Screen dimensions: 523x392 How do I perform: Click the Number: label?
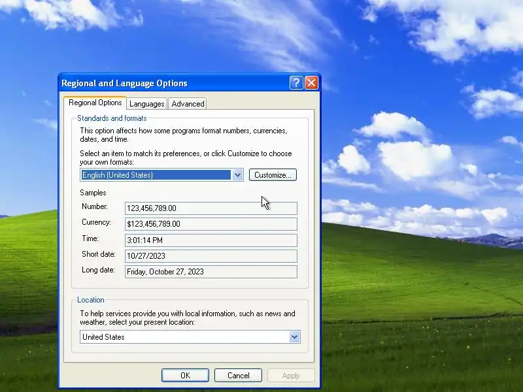pos(95,206)
